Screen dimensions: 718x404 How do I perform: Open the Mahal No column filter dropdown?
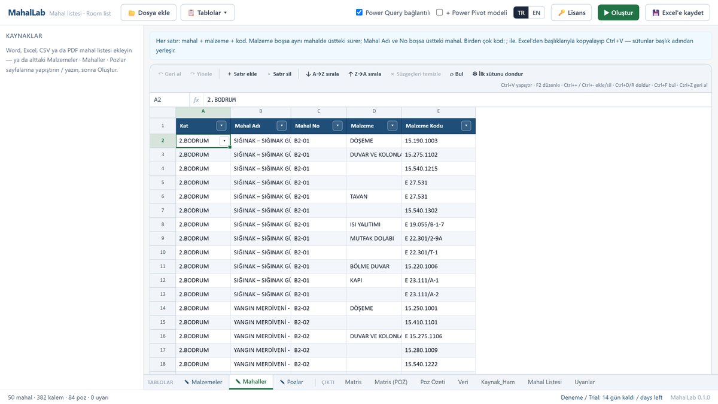pos(337,126)
